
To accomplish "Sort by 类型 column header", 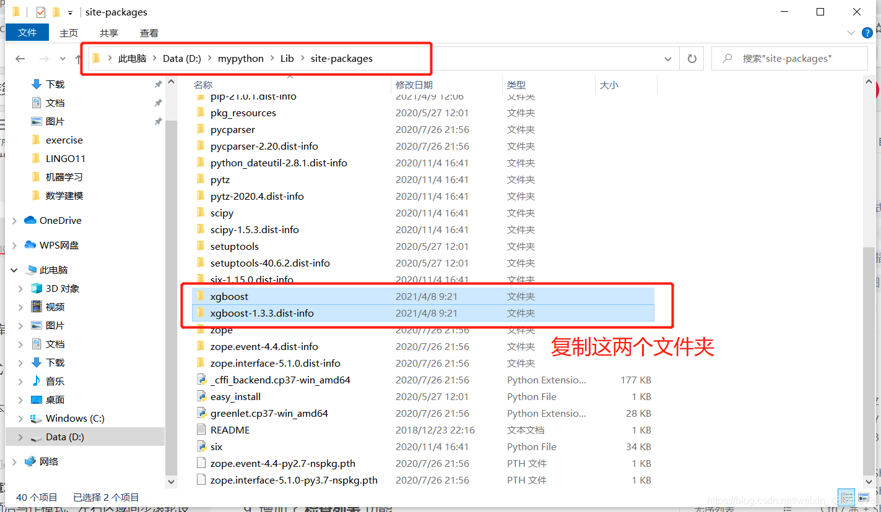I will 516,85.
